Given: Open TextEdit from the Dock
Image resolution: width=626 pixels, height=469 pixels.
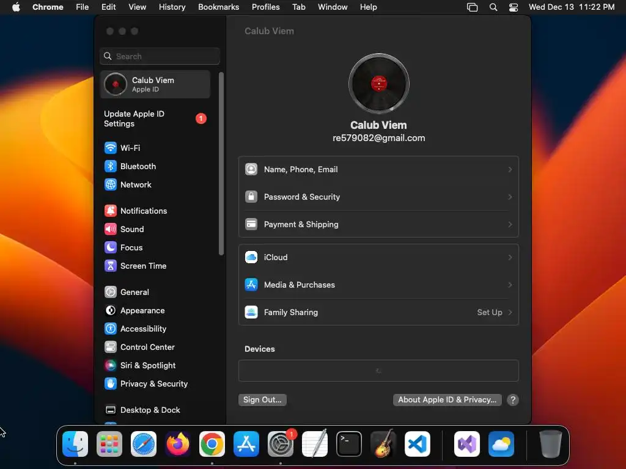Looking at the screenshot, I should (315, 444).
